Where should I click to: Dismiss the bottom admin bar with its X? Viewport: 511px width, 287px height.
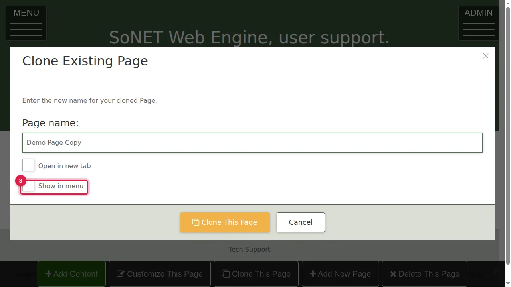[495, 271]
